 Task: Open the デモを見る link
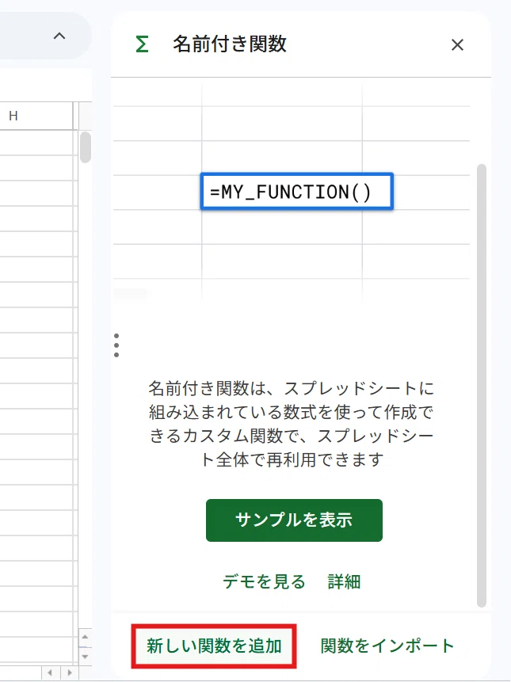pyautogui.click(x=264, y=581)
